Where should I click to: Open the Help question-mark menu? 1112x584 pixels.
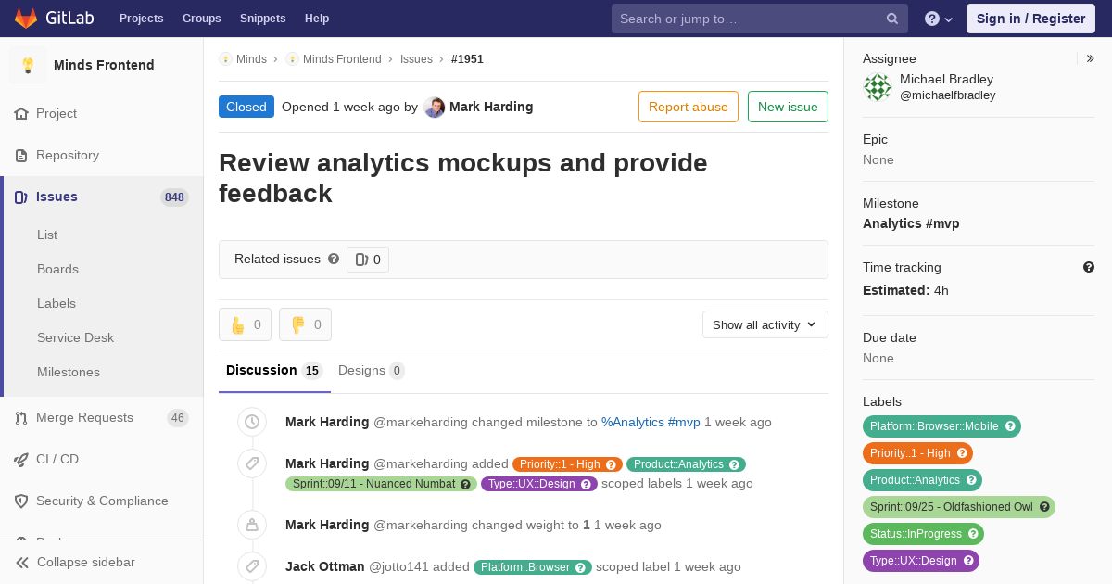pyautogui.click(x=939, y=19)
